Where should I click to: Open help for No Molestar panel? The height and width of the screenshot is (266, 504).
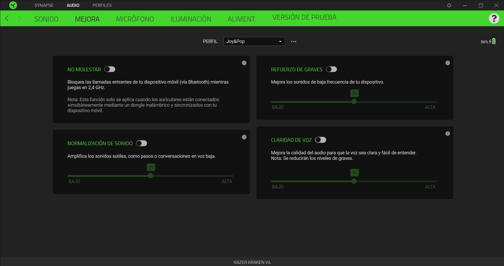point(244,63)
